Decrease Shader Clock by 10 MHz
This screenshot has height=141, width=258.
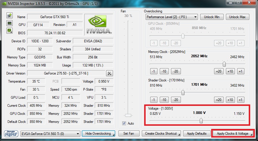[164, 100]
